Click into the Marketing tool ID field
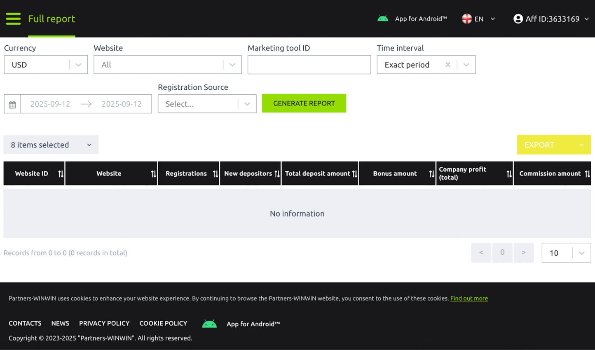 tap(309, 65)
